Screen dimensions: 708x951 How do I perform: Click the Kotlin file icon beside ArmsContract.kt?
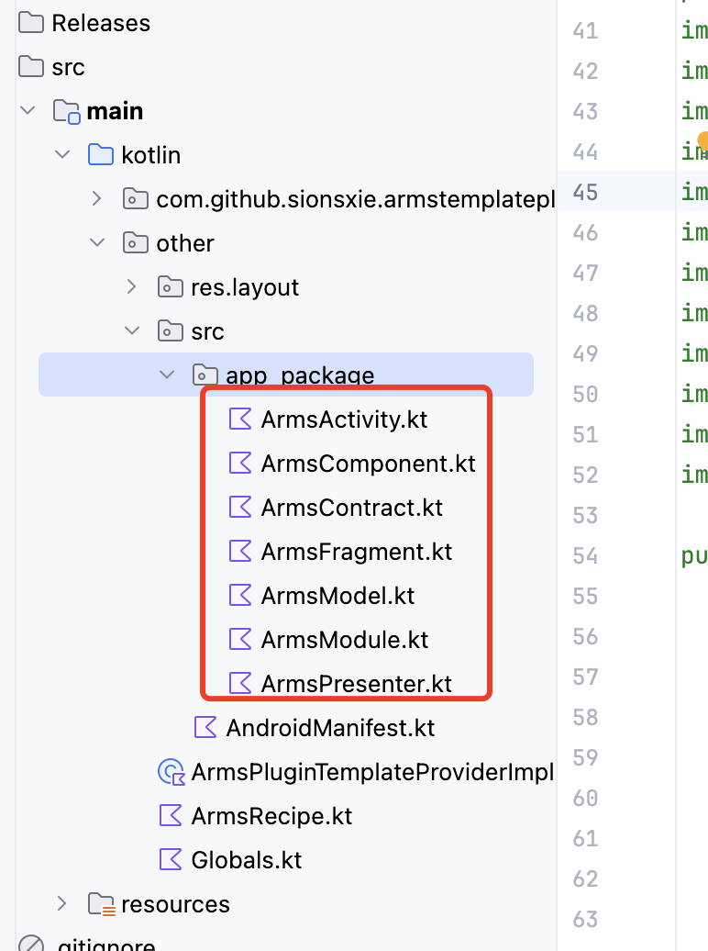click(239, 508)
